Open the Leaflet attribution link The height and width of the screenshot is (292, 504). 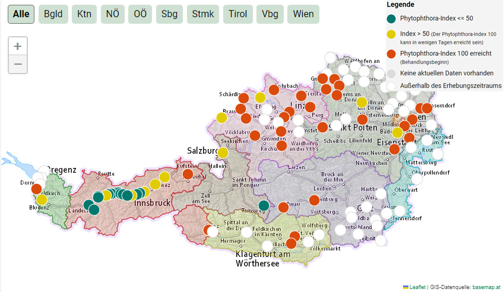(417, 287)
